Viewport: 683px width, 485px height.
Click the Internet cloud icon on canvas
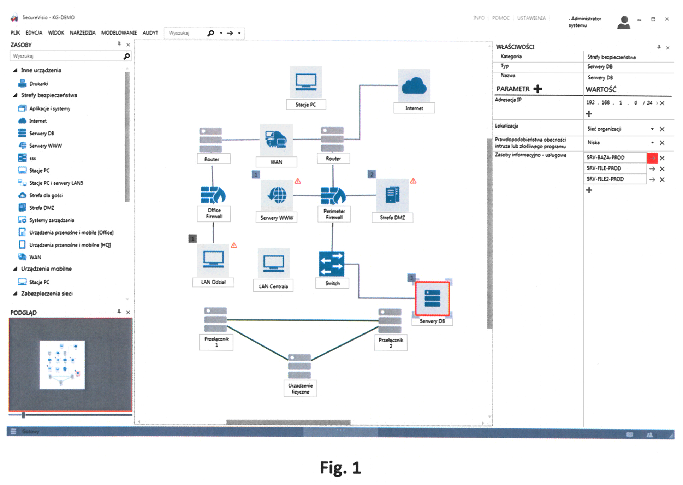pyautogui.click(x=414, y=85)
